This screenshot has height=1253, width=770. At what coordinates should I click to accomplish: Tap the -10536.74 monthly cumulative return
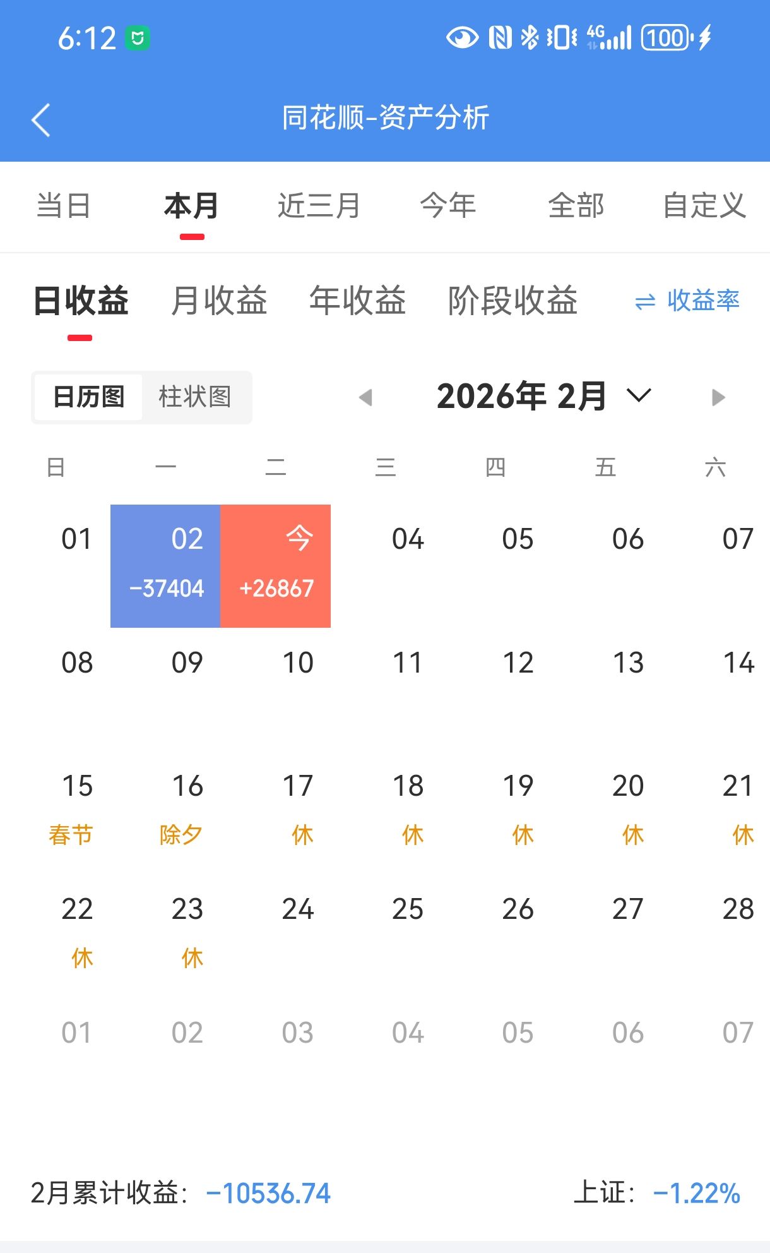pyautogui.click(x=268, y=1194)
